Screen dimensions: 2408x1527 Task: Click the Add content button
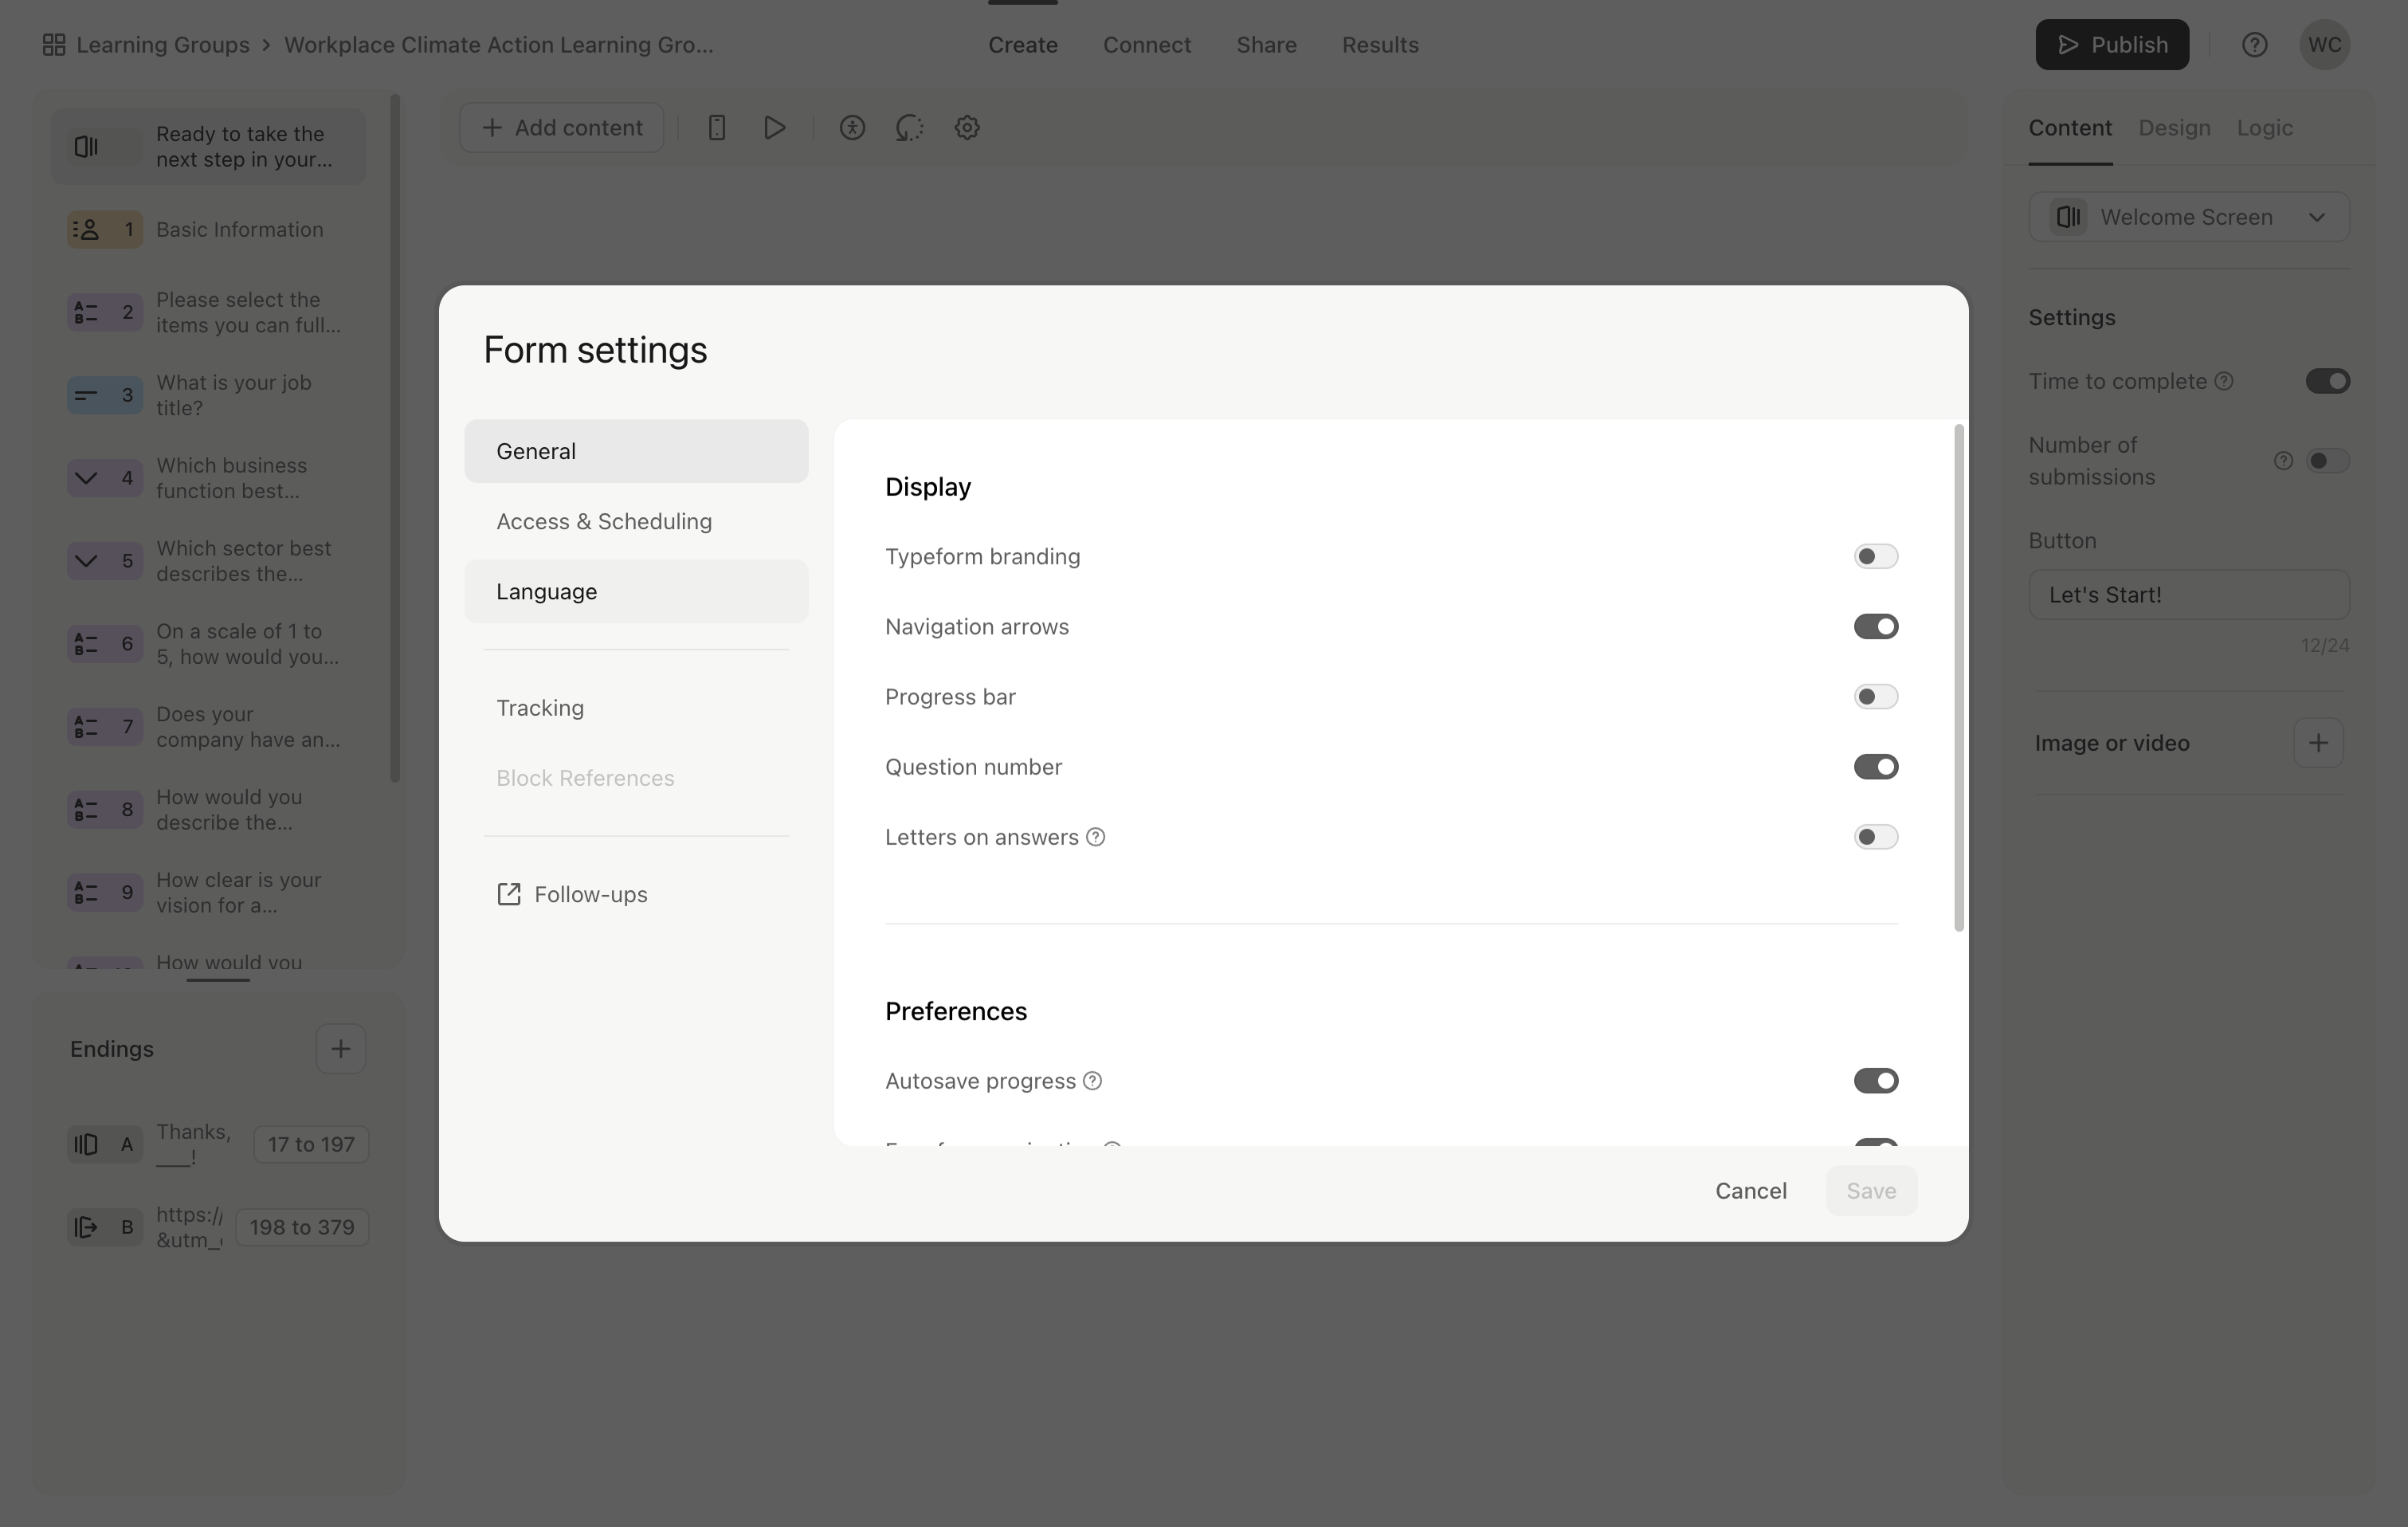[562, 128]
